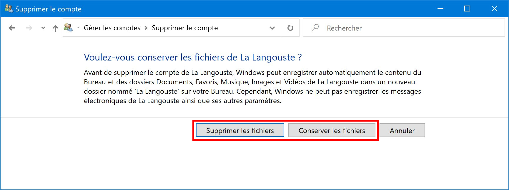The image size is (509, 190).
Task: Open the Gérer les comptes breadcrumb
Action: (x=112, y=28)
